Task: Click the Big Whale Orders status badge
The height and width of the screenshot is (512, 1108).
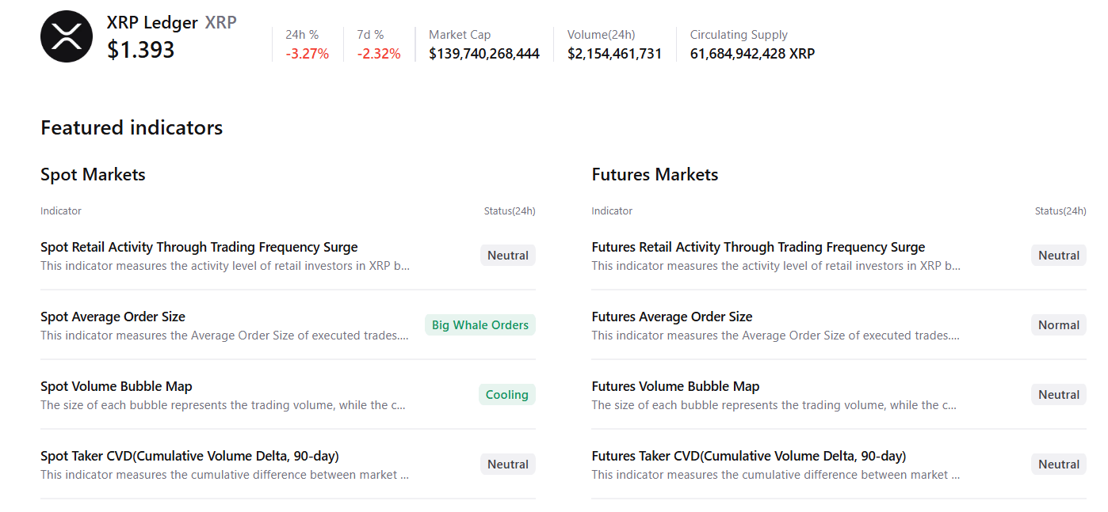Action: tap(479, 325)
